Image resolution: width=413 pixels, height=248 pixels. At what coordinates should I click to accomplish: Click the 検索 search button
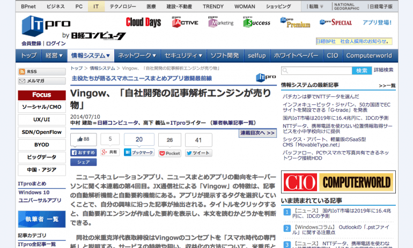pyautogui.click(x=362, y=71)
